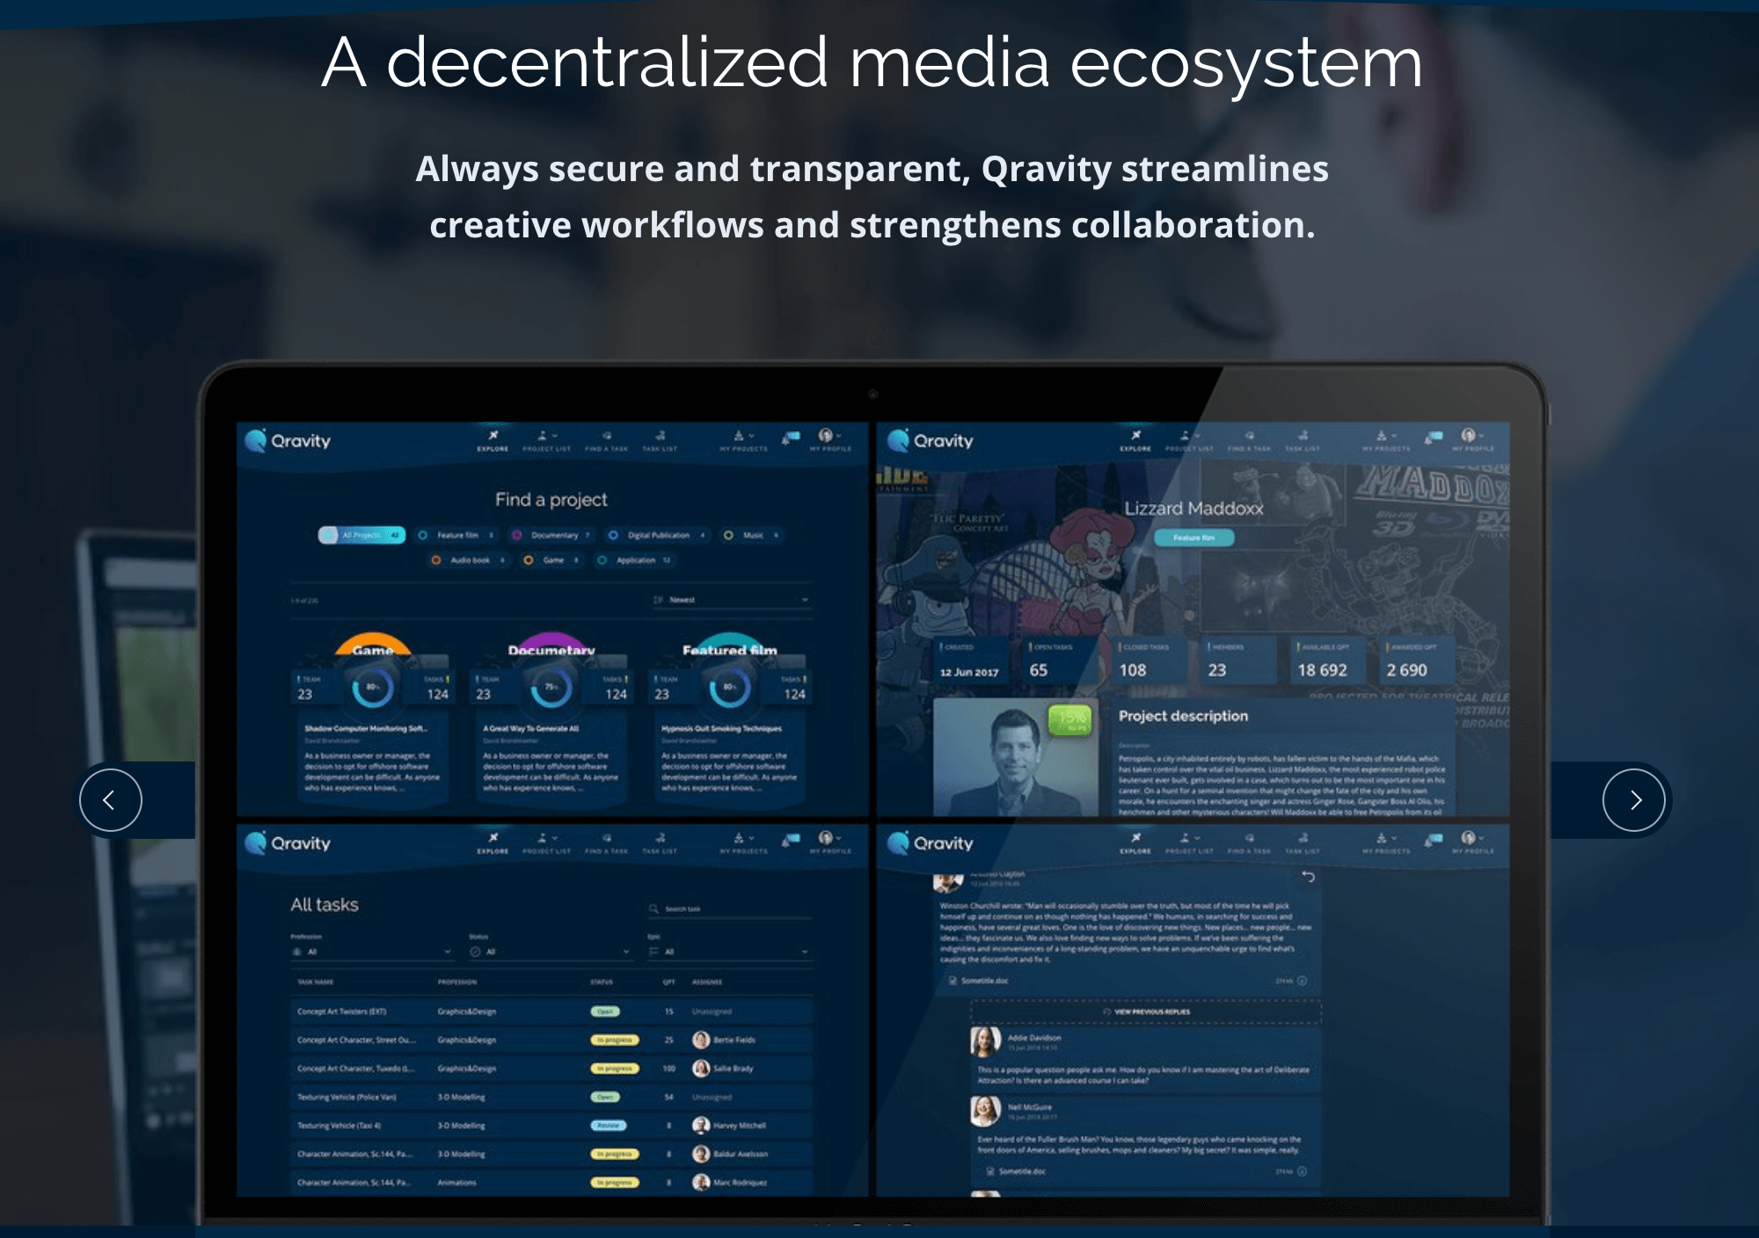Click Harvey Mitchell's avatar in the task table

tap(701, 1125)
